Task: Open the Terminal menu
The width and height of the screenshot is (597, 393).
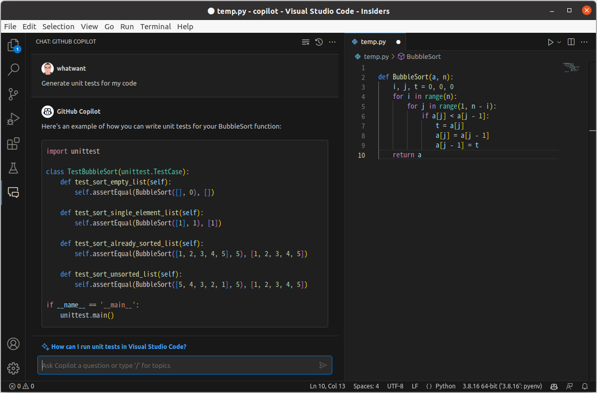Action: (x=156, y=27)
